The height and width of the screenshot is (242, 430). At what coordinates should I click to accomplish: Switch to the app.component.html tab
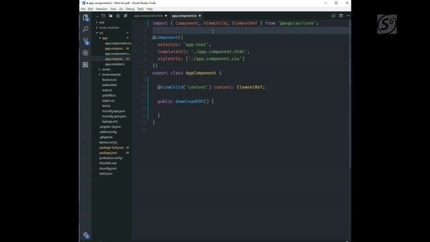[x=148, y=16]
